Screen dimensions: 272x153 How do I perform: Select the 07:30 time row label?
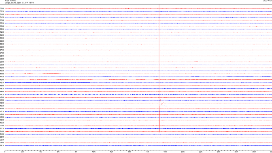click(2, 53)
